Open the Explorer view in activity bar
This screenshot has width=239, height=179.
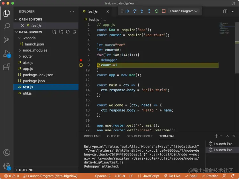click(7, 13)
